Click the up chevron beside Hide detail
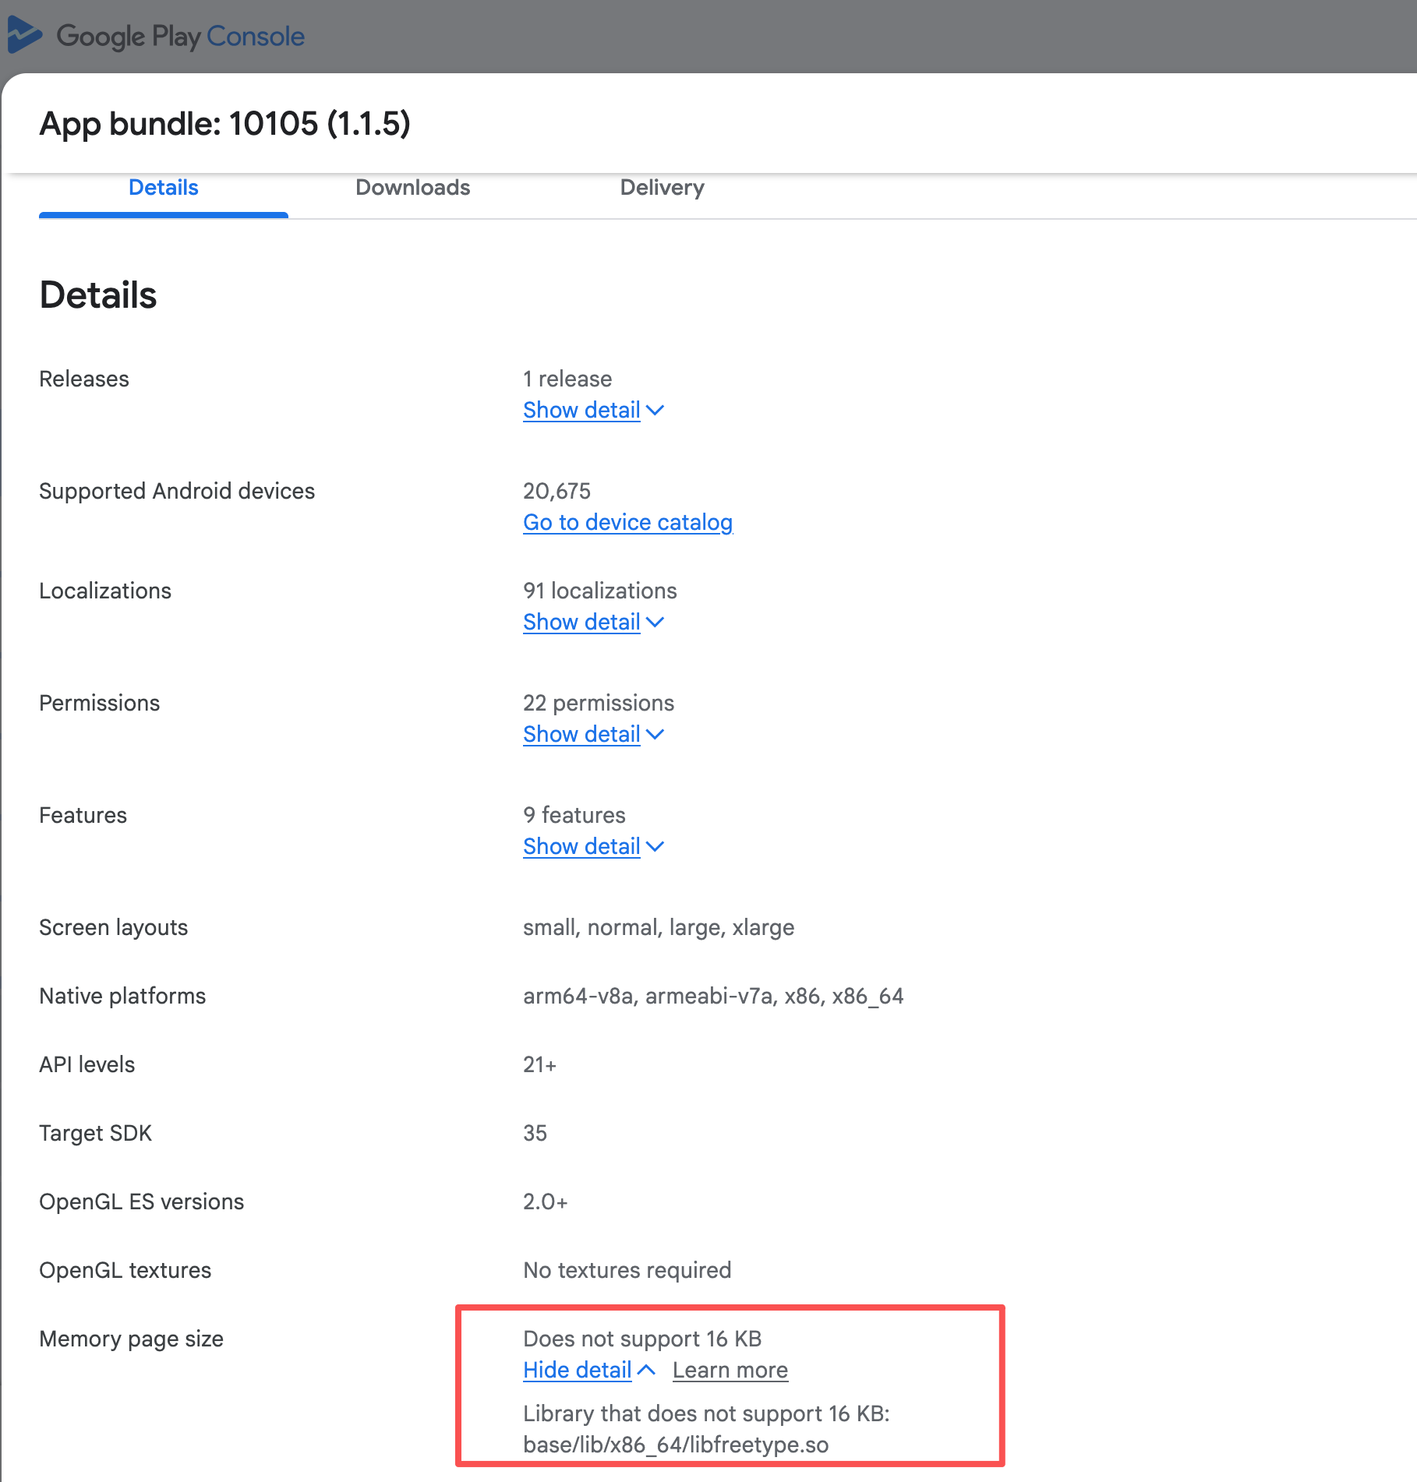This screenshot has height=1482, width=1417. (x=646, y=1370)
